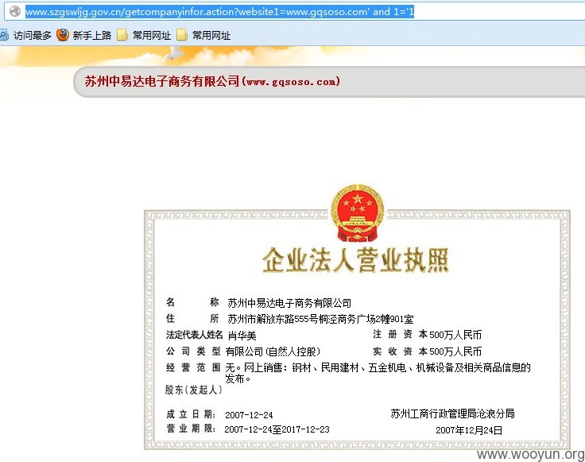Click the 股东(发起人) label

pyautogui.click(x=194, y=390)
